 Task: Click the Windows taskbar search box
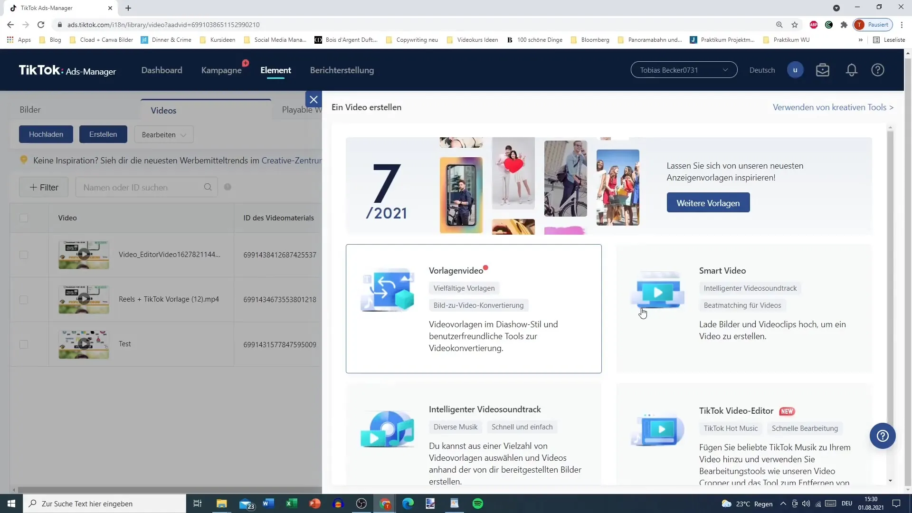click(x=104, y=503)
